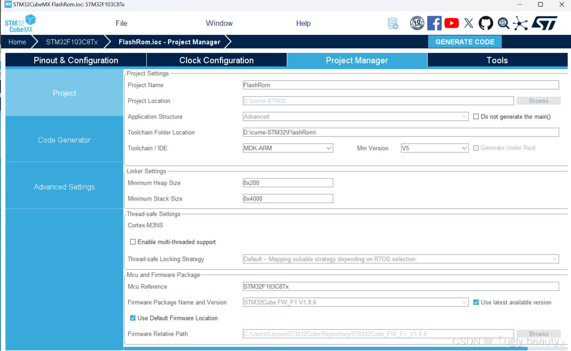
Task: Click the Minimum Heap Size field
Action: click(288, 183)
